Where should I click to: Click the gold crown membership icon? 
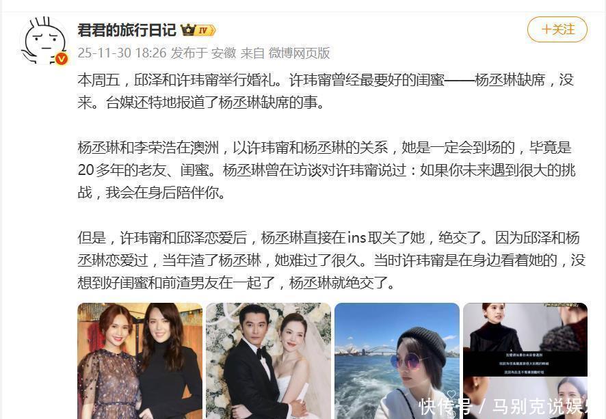tap(188, 30)
